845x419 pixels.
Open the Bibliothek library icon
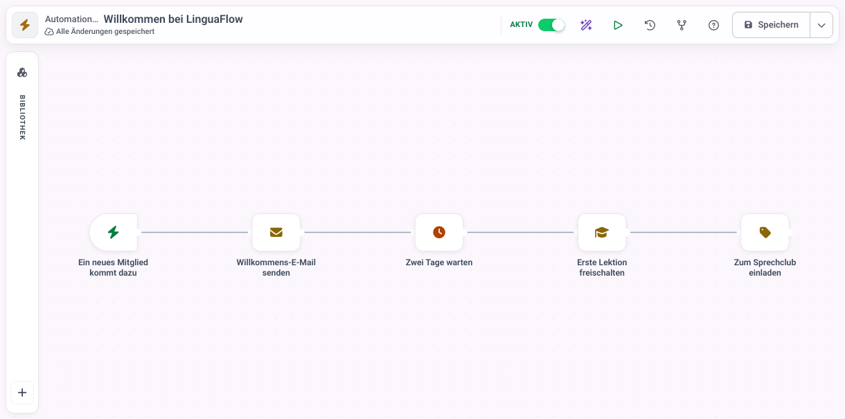click(x=22, y=72)
